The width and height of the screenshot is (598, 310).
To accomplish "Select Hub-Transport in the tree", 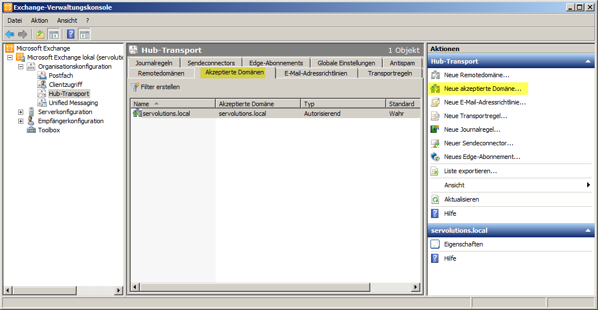I will [69, 94].
